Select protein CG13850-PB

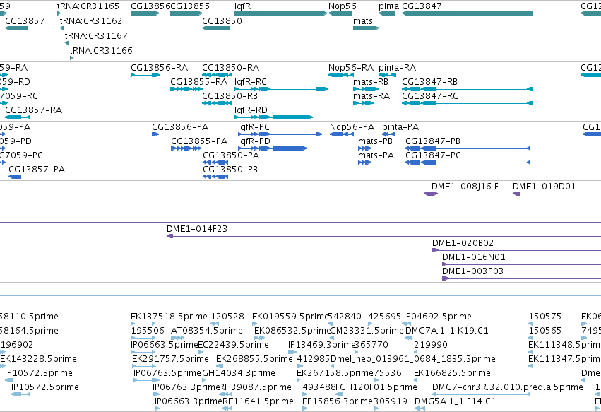[215, 177]
